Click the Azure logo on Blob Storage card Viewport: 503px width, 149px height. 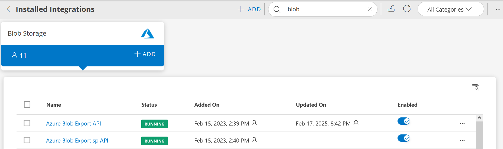(148, 33)
